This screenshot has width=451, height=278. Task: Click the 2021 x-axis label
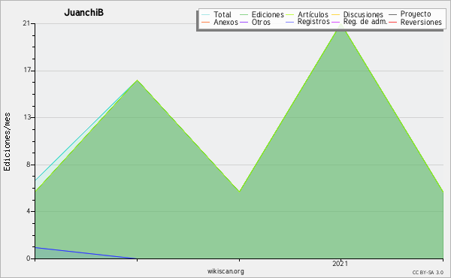[x=341, y=263]
